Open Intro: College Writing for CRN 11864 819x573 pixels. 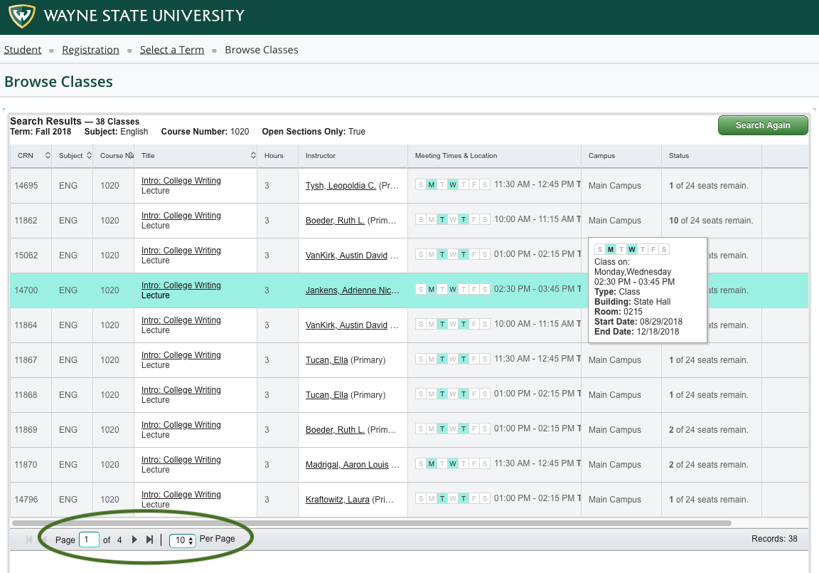click(181, 320)
